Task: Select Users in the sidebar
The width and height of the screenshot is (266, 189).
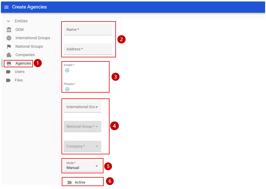Action: coord(20,72)
